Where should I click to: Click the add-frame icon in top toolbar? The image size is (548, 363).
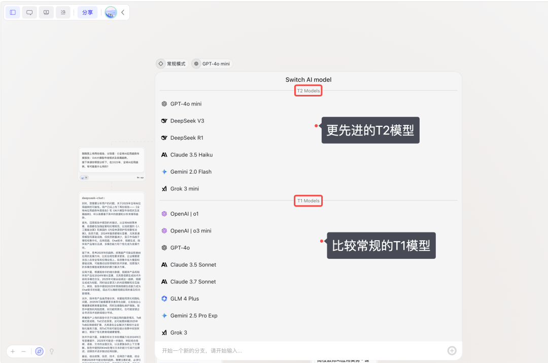click(46, 12)
